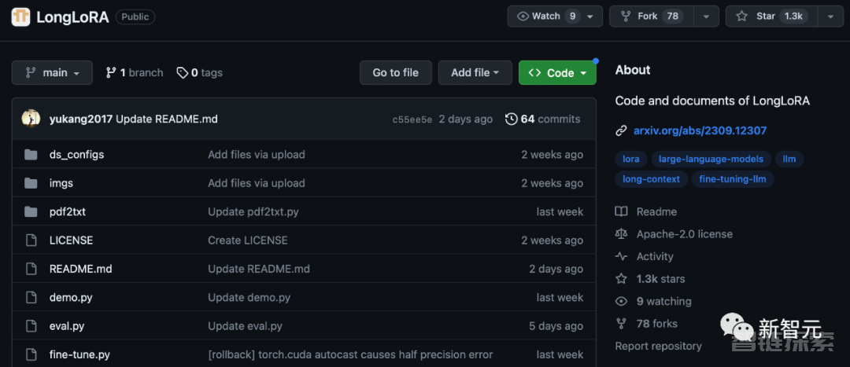Open the green Code dropdown
850x367 pixels.
click(557, 72)
